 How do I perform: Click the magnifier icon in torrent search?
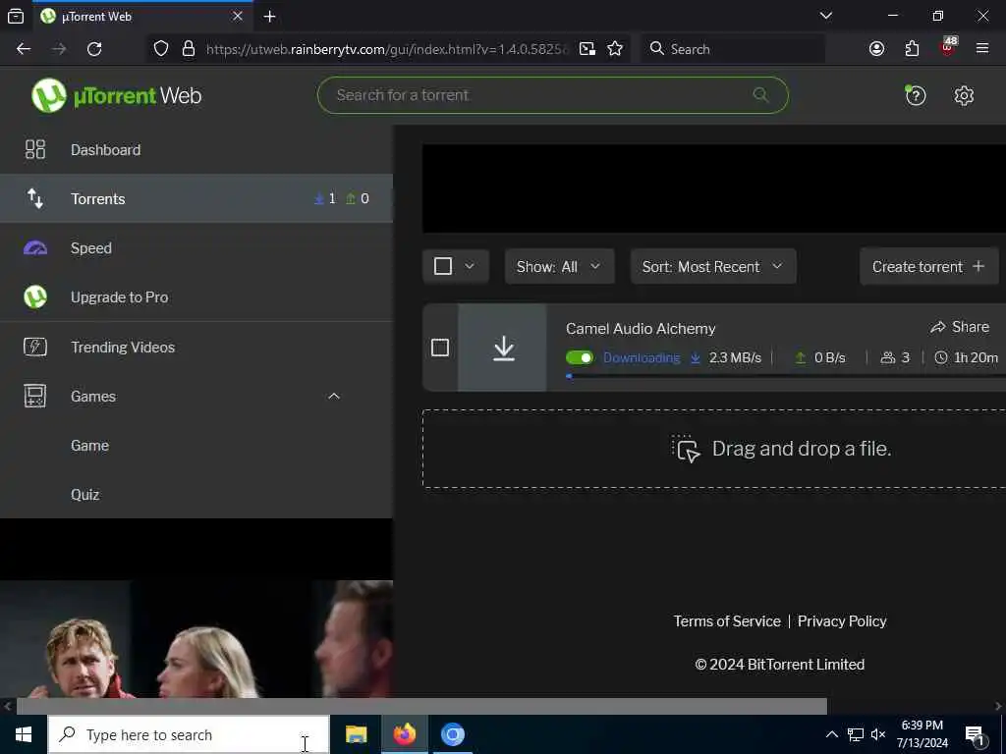tap(760, 95)
